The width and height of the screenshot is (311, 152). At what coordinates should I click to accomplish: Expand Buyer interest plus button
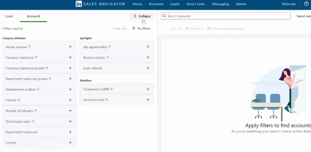pyautogui.click(x=148, y=68)
